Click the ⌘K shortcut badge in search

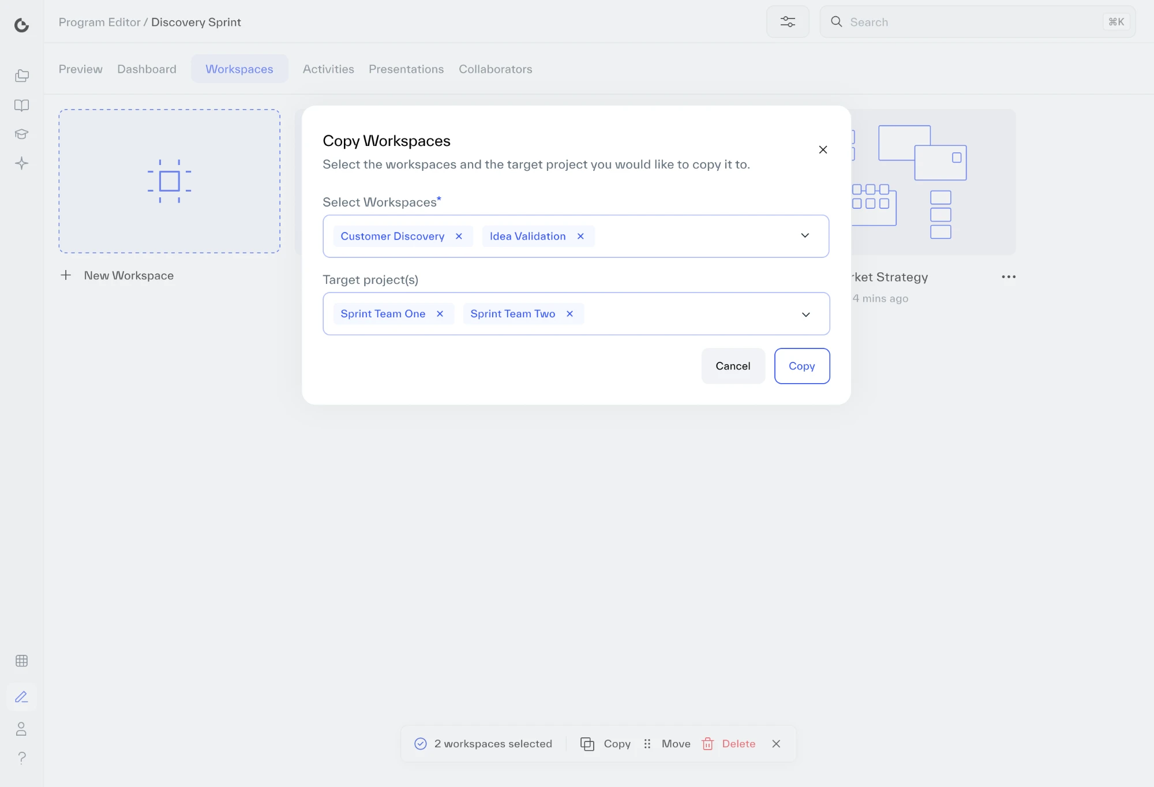point(1116,22)
